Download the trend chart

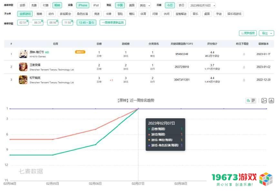(x=271, y=101)
